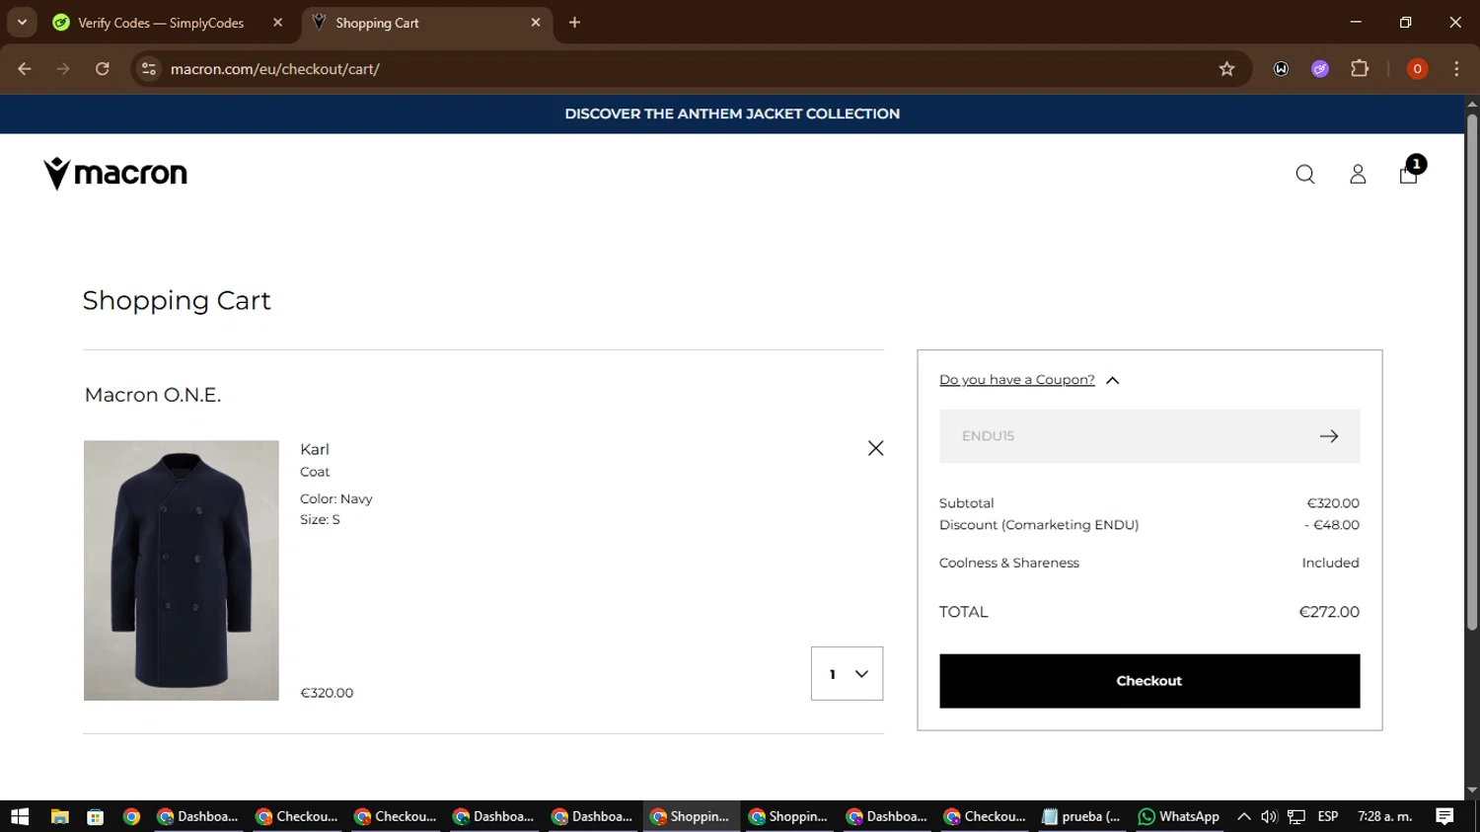The width and height of the screenshot is (1480, 832).
Task: Click the taskbar clock 7:28 a. m.
Action: click(x=1385, y=817)
